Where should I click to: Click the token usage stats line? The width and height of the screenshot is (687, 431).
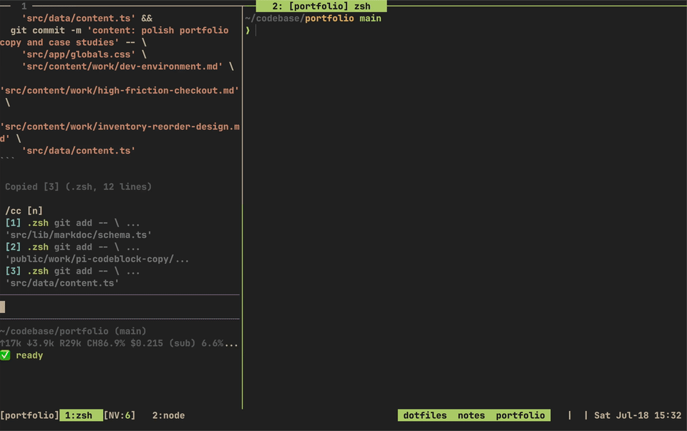120,344
